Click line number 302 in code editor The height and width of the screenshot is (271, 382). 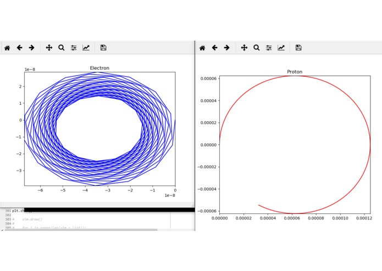8,215
